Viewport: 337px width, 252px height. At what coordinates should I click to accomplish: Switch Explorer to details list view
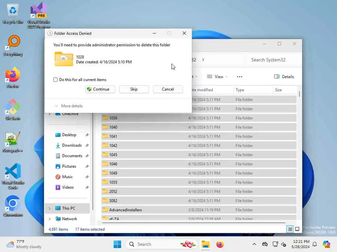[290, 229]
